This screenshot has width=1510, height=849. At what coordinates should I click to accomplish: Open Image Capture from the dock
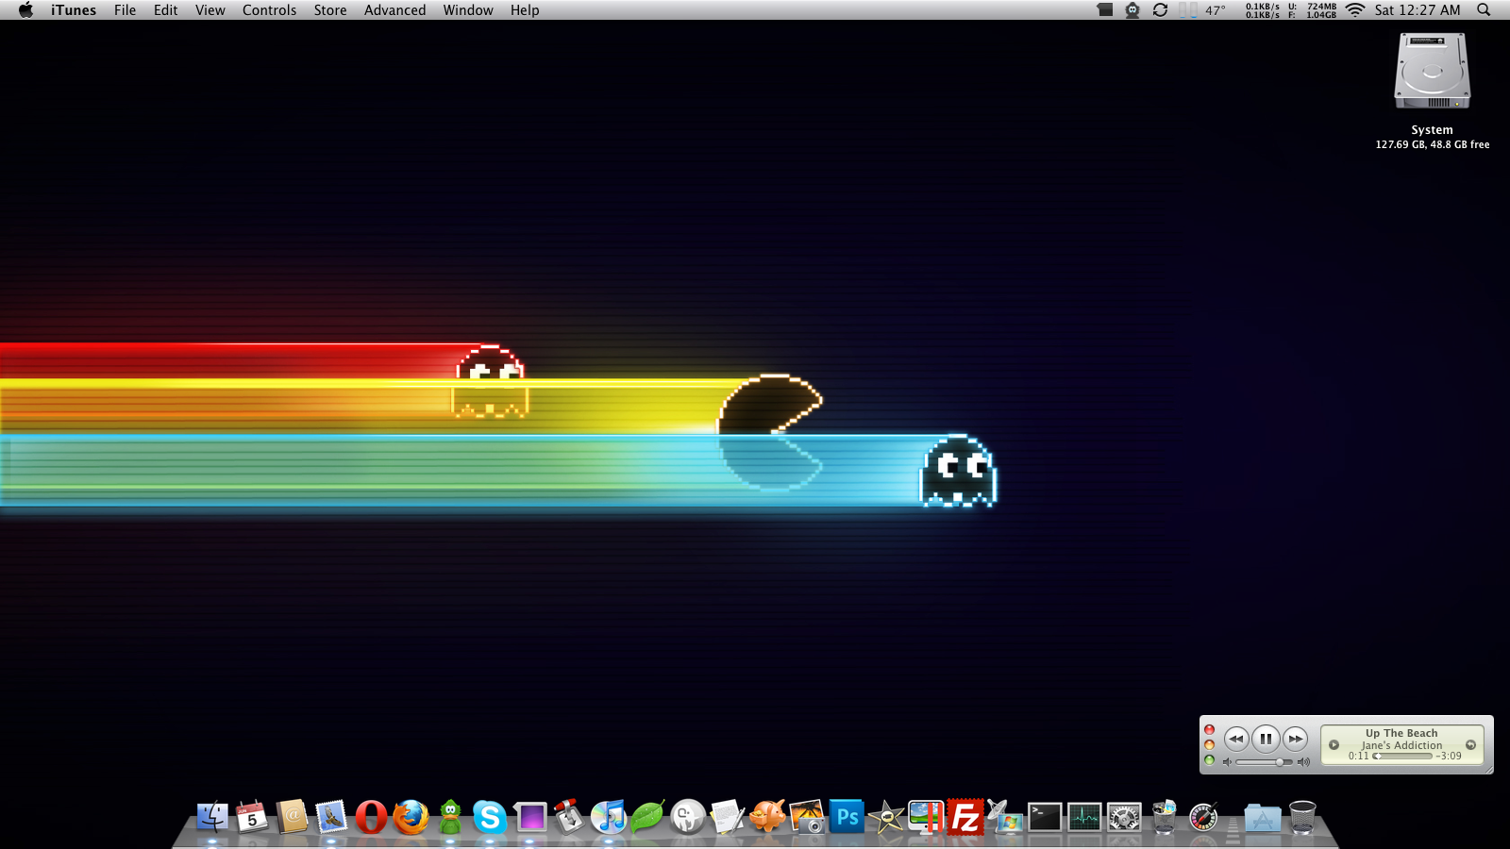tap(807, 817)
